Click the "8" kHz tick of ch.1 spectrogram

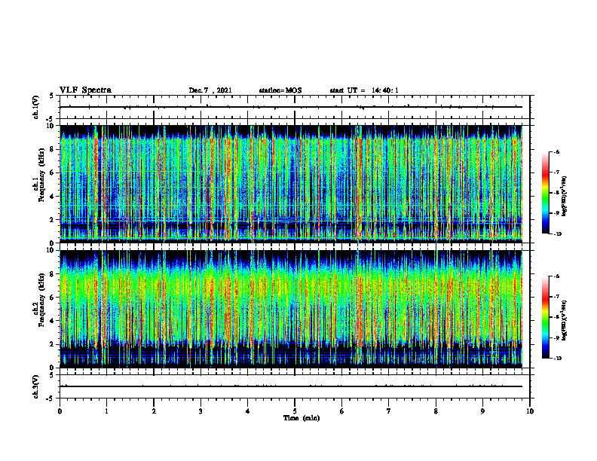53,149
